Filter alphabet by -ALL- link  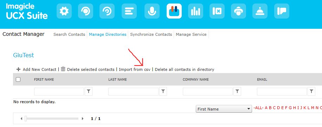pos(258,108)
